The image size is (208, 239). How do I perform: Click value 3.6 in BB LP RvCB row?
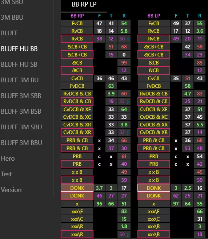(200, 31)
